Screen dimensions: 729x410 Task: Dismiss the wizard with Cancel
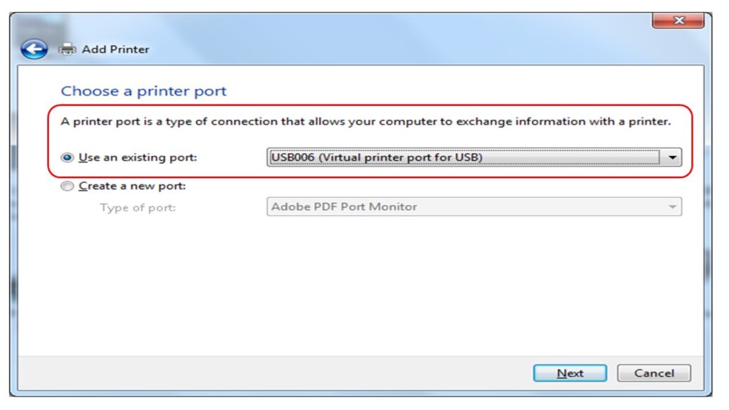click(x=653, y=373)
